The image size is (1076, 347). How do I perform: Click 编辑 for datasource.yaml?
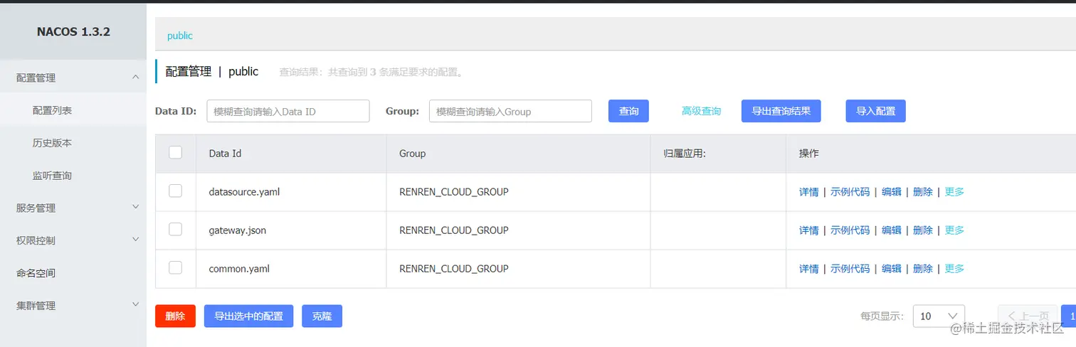[892, 192]
